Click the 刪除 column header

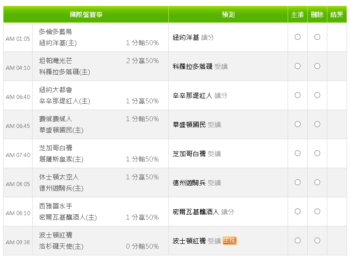[317, 15]
